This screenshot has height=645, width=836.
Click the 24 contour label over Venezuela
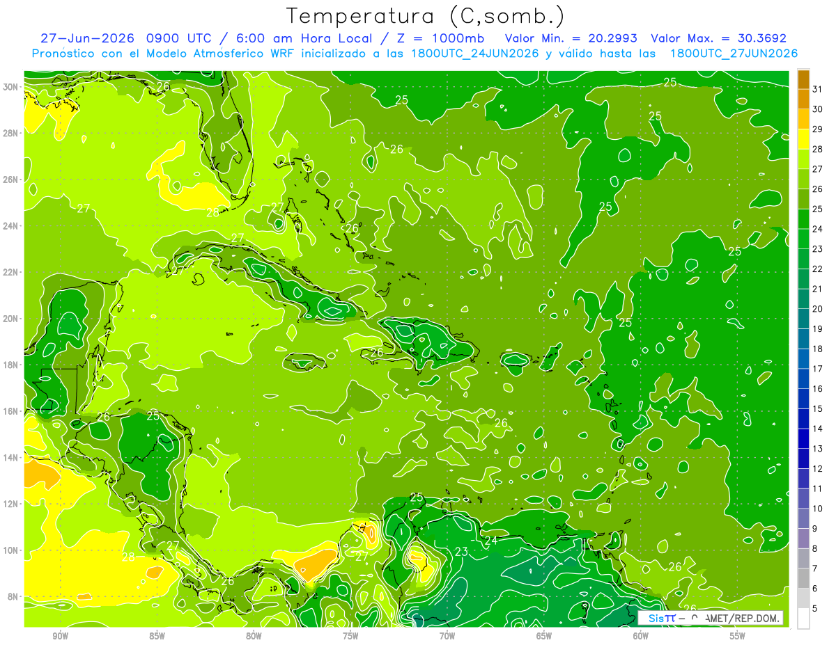[x=491, y=540]
